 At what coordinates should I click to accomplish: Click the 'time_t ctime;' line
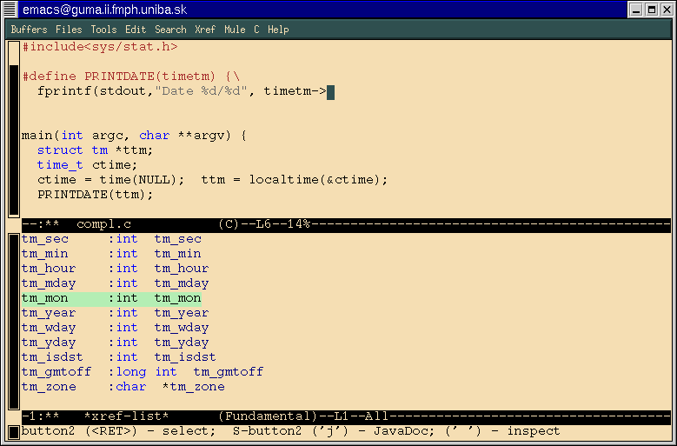[x=87, y=165]
